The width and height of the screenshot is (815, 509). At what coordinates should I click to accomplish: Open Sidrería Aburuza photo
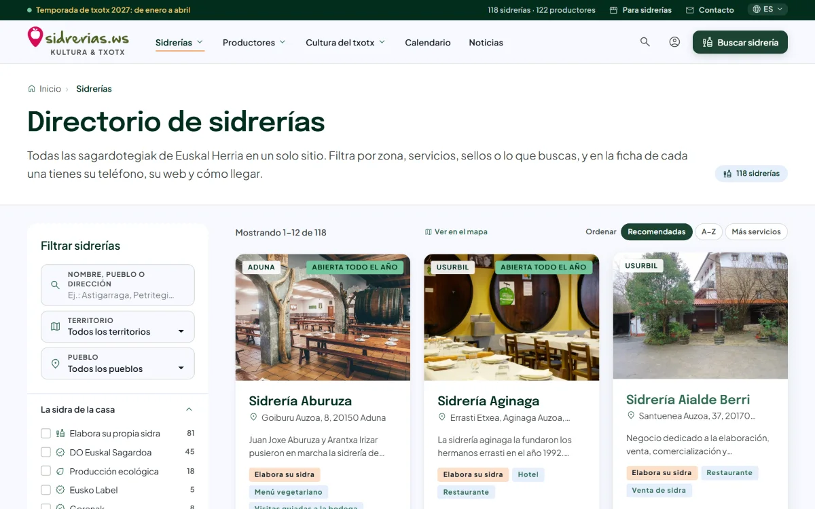(323, 317)
